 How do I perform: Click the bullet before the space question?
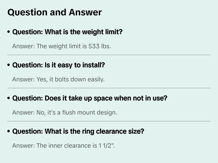(x=9, y=98)
